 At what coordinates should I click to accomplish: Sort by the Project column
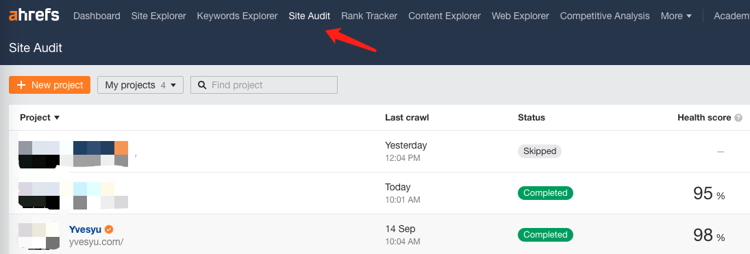click(x=40, y=118)
